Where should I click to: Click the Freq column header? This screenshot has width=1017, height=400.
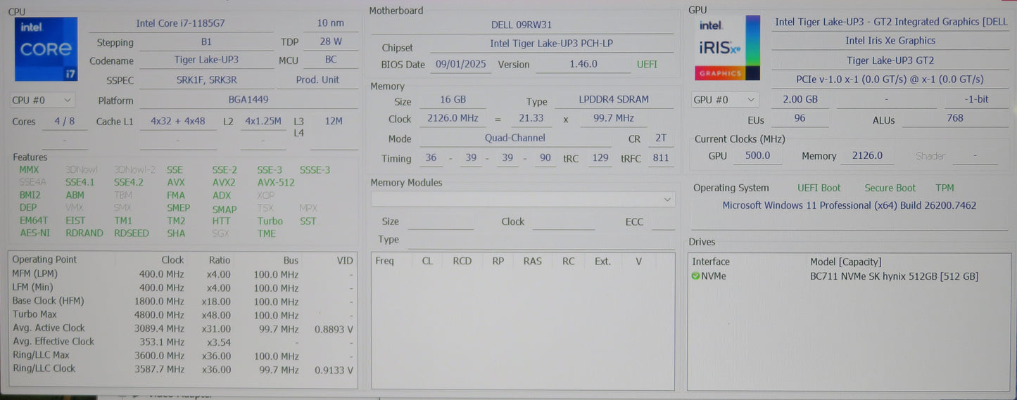click(x=385, y=261)
